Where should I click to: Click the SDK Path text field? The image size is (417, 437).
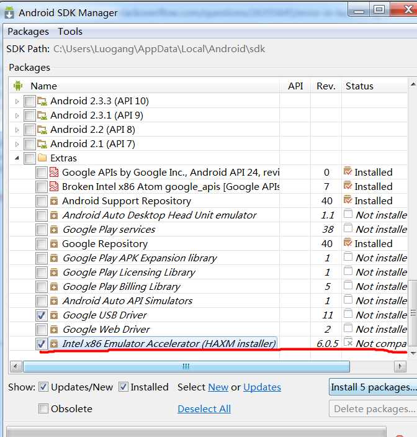159,49
